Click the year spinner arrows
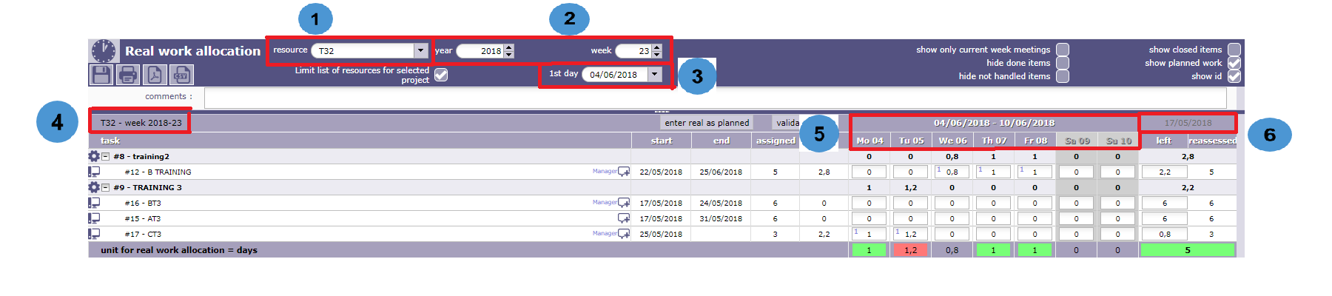1332x296 pixels. point(509,50)
